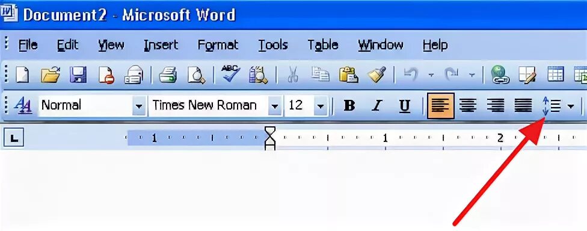Screen dimensions: 587x231
Task: Open Print Preview magnifier icon
Action: click(196, 74)
